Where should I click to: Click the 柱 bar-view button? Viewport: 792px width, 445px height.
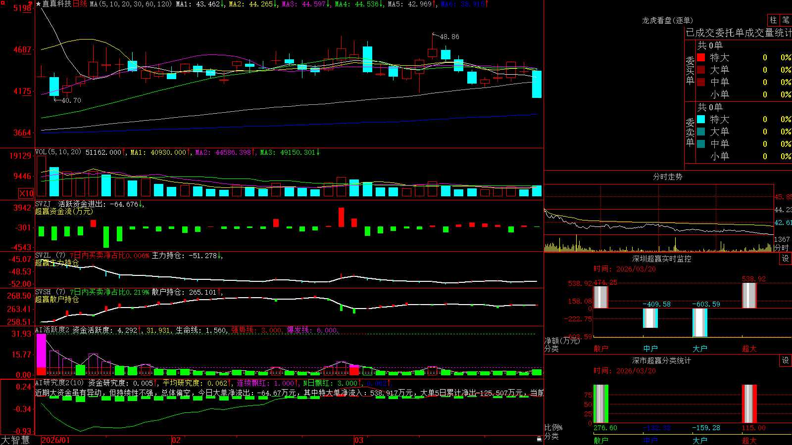coord(773,20)
